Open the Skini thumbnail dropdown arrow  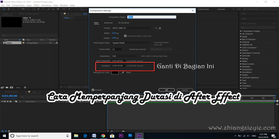click(30, 18)
